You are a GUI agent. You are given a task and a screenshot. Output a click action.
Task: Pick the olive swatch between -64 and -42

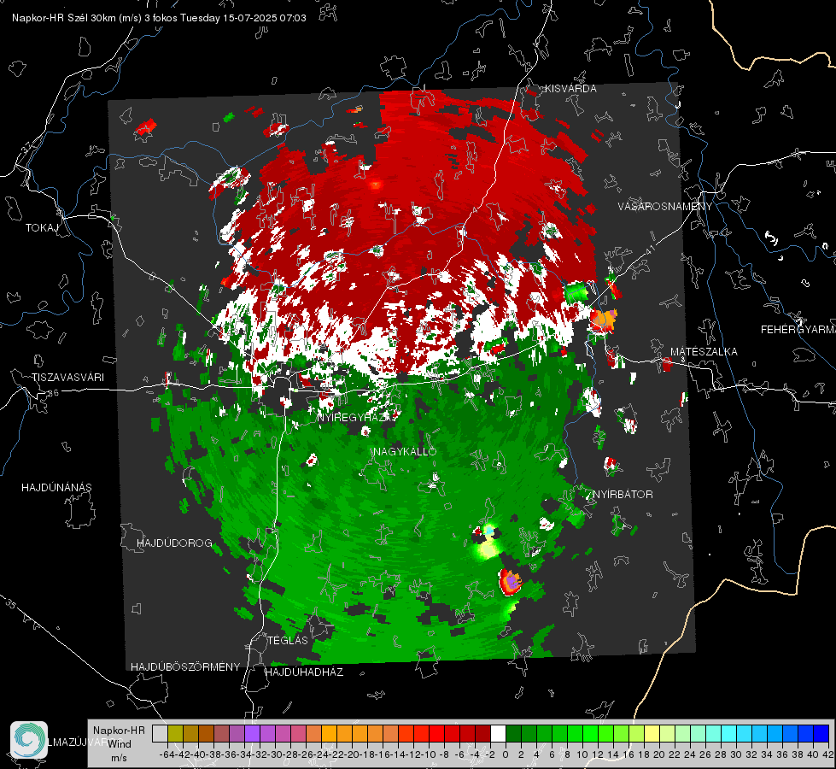[x=175, y=733]
